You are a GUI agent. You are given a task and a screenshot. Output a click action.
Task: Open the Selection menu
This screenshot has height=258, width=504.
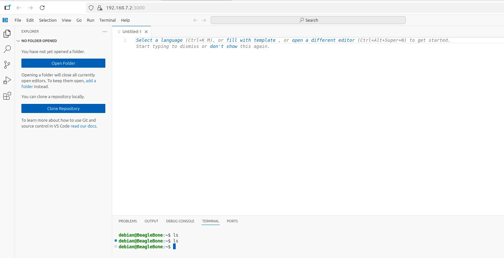click(x=48, y=20)
